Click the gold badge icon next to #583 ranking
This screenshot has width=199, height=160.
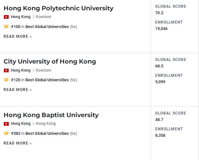point(6,133)
